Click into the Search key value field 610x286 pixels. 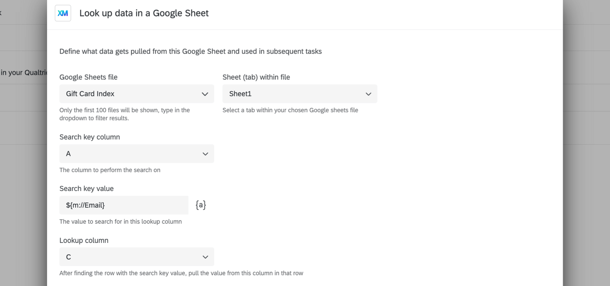[x=123, y=205]
